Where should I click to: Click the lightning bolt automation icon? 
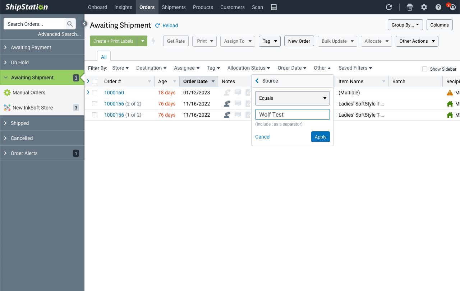pos(153,41)
